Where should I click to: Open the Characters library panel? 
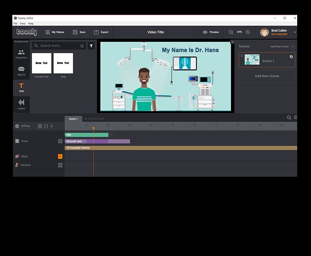tap(21, 54)
